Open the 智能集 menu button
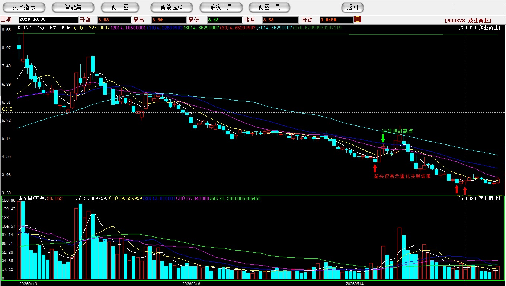This screenshot has height=286, width=506. (73, 7)
